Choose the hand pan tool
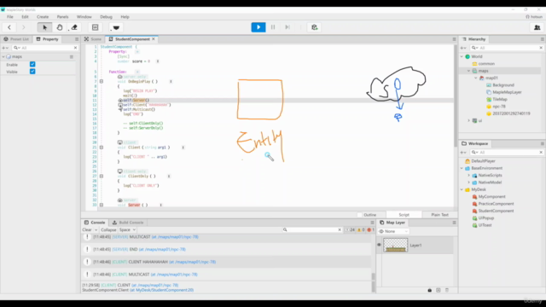The image size is (546, 307). [60, 27]
